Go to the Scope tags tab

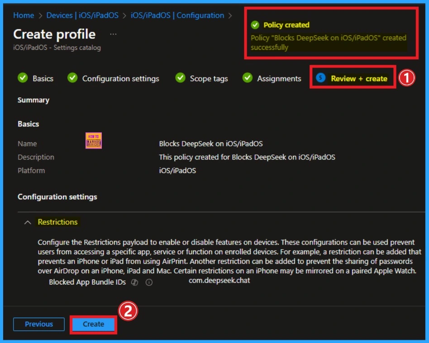pos(209,79)
